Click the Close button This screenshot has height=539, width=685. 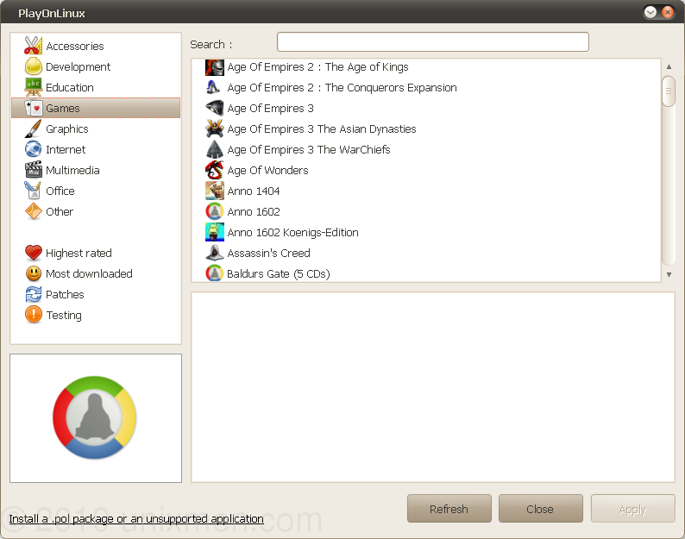(540, 509)
